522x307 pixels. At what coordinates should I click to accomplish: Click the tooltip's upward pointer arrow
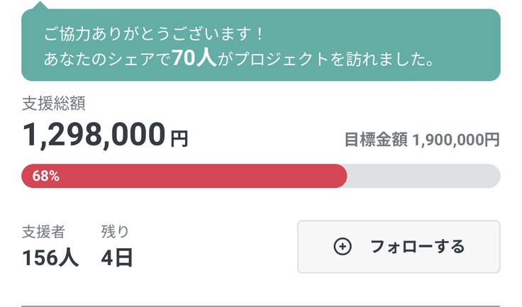point(41,6)
